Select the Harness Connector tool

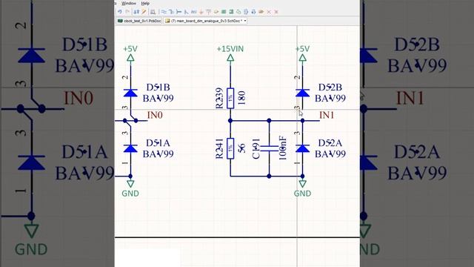point(246,12)
